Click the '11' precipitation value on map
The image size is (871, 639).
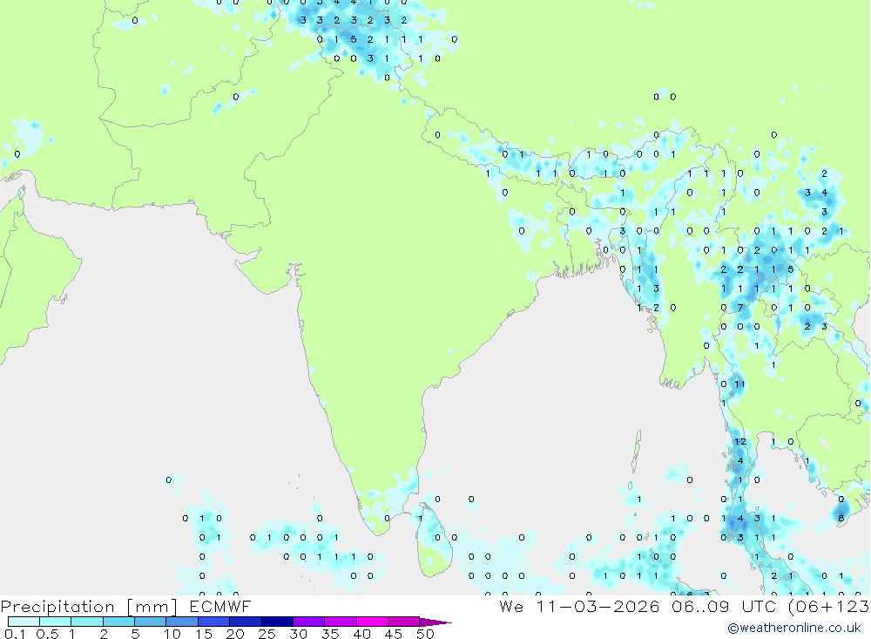[x=739, y=384]
